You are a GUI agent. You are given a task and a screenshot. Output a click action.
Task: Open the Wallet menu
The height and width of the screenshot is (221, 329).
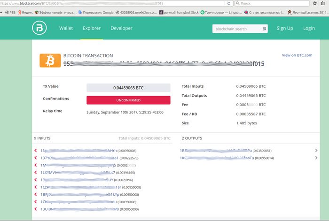(66, 28)
